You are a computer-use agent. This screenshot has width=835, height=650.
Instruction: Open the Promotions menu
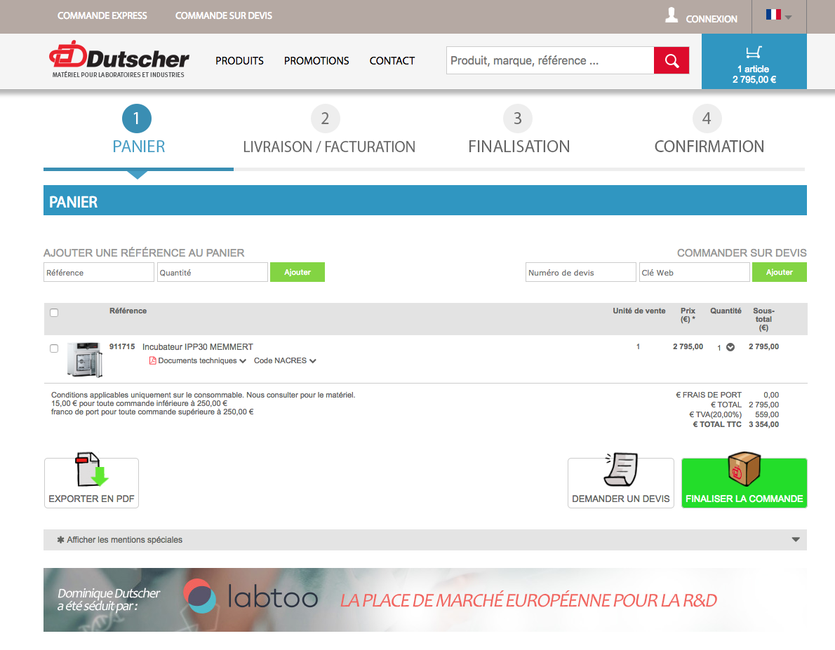tap(316, 61)
